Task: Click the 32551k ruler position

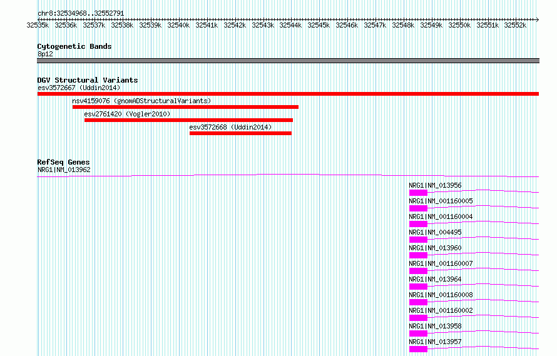Action: [x=488, y=25]
